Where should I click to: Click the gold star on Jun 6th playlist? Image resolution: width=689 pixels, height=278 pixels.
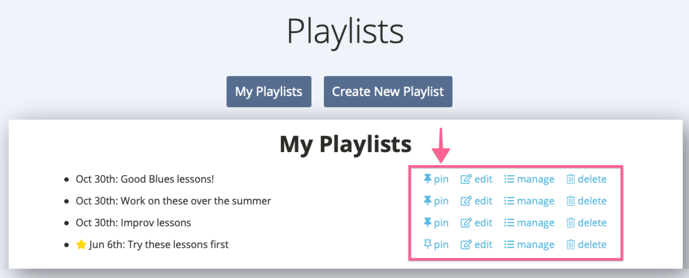click(x=81, y=244)
